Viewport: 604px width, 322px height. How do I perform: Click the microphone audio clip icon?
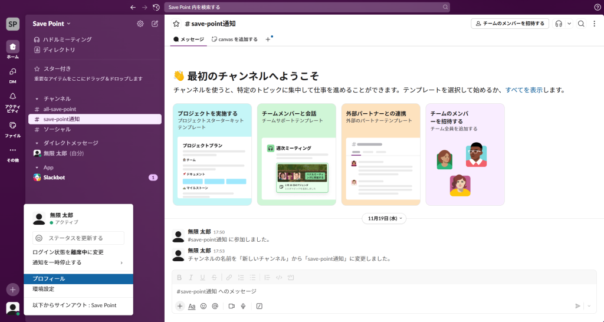243,306
